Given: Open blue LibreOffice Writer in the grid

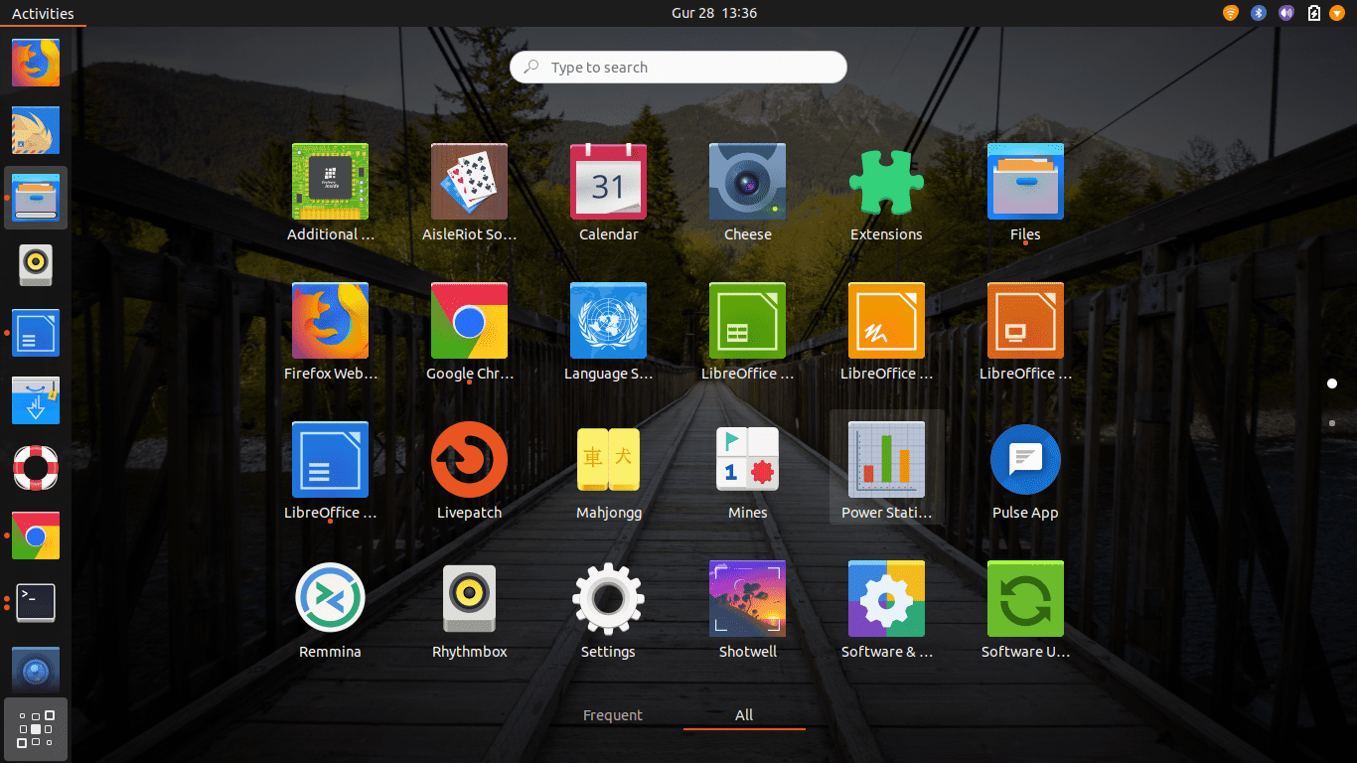Looking at the screenshot, I should click(330, 460).
